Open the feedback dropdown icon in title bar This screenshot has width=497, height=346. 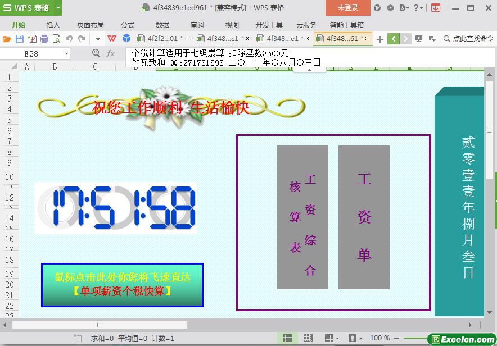(x=404, y=8)
